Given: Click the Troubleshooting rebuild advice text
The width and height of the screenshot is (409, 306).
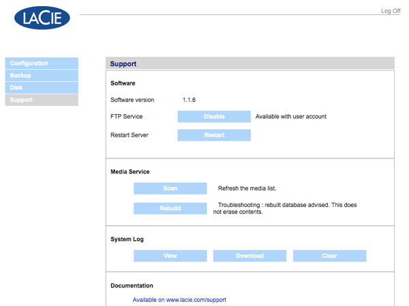Looking at the screenshot, I should tap(285, 208).
